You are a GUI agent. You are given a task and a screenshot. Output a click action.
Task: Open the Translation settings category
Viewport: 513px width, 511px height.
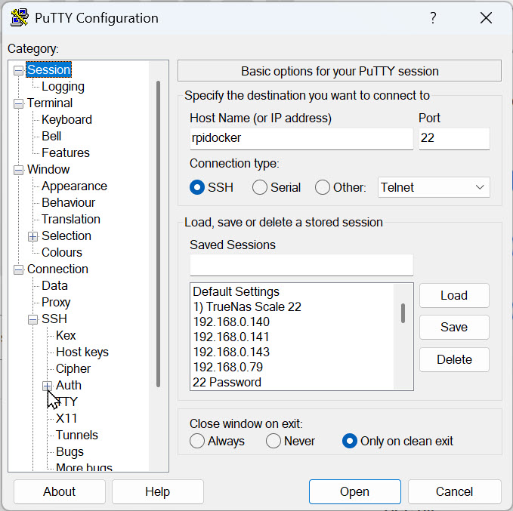[x=71, y=220]
